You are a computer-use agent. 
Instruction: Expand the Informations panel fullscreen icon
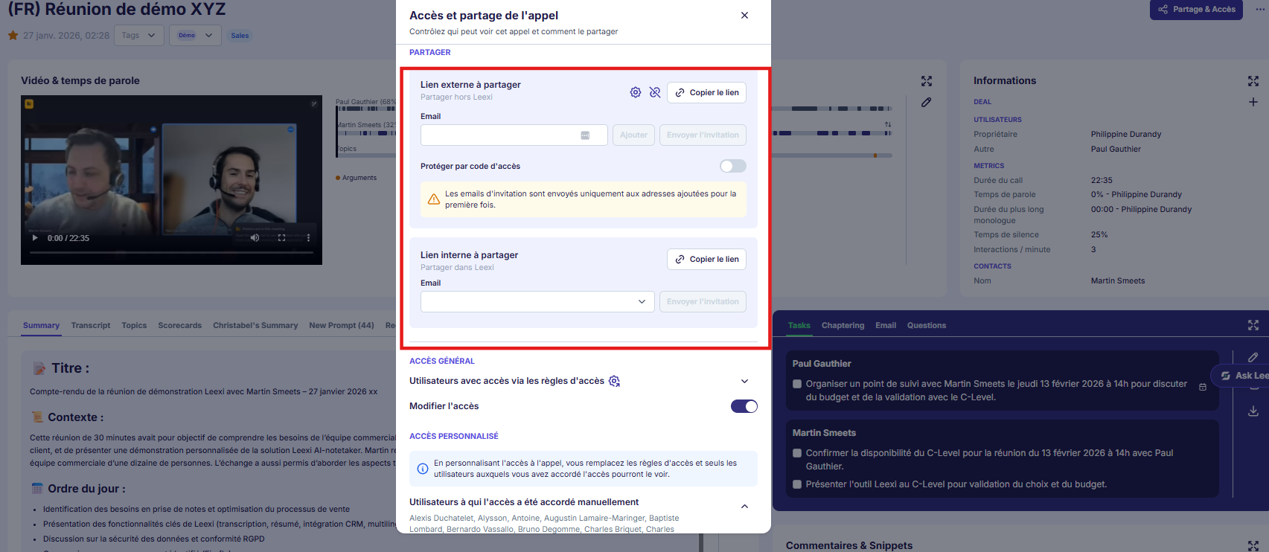pyautogui.click(x=1253, y=81)
